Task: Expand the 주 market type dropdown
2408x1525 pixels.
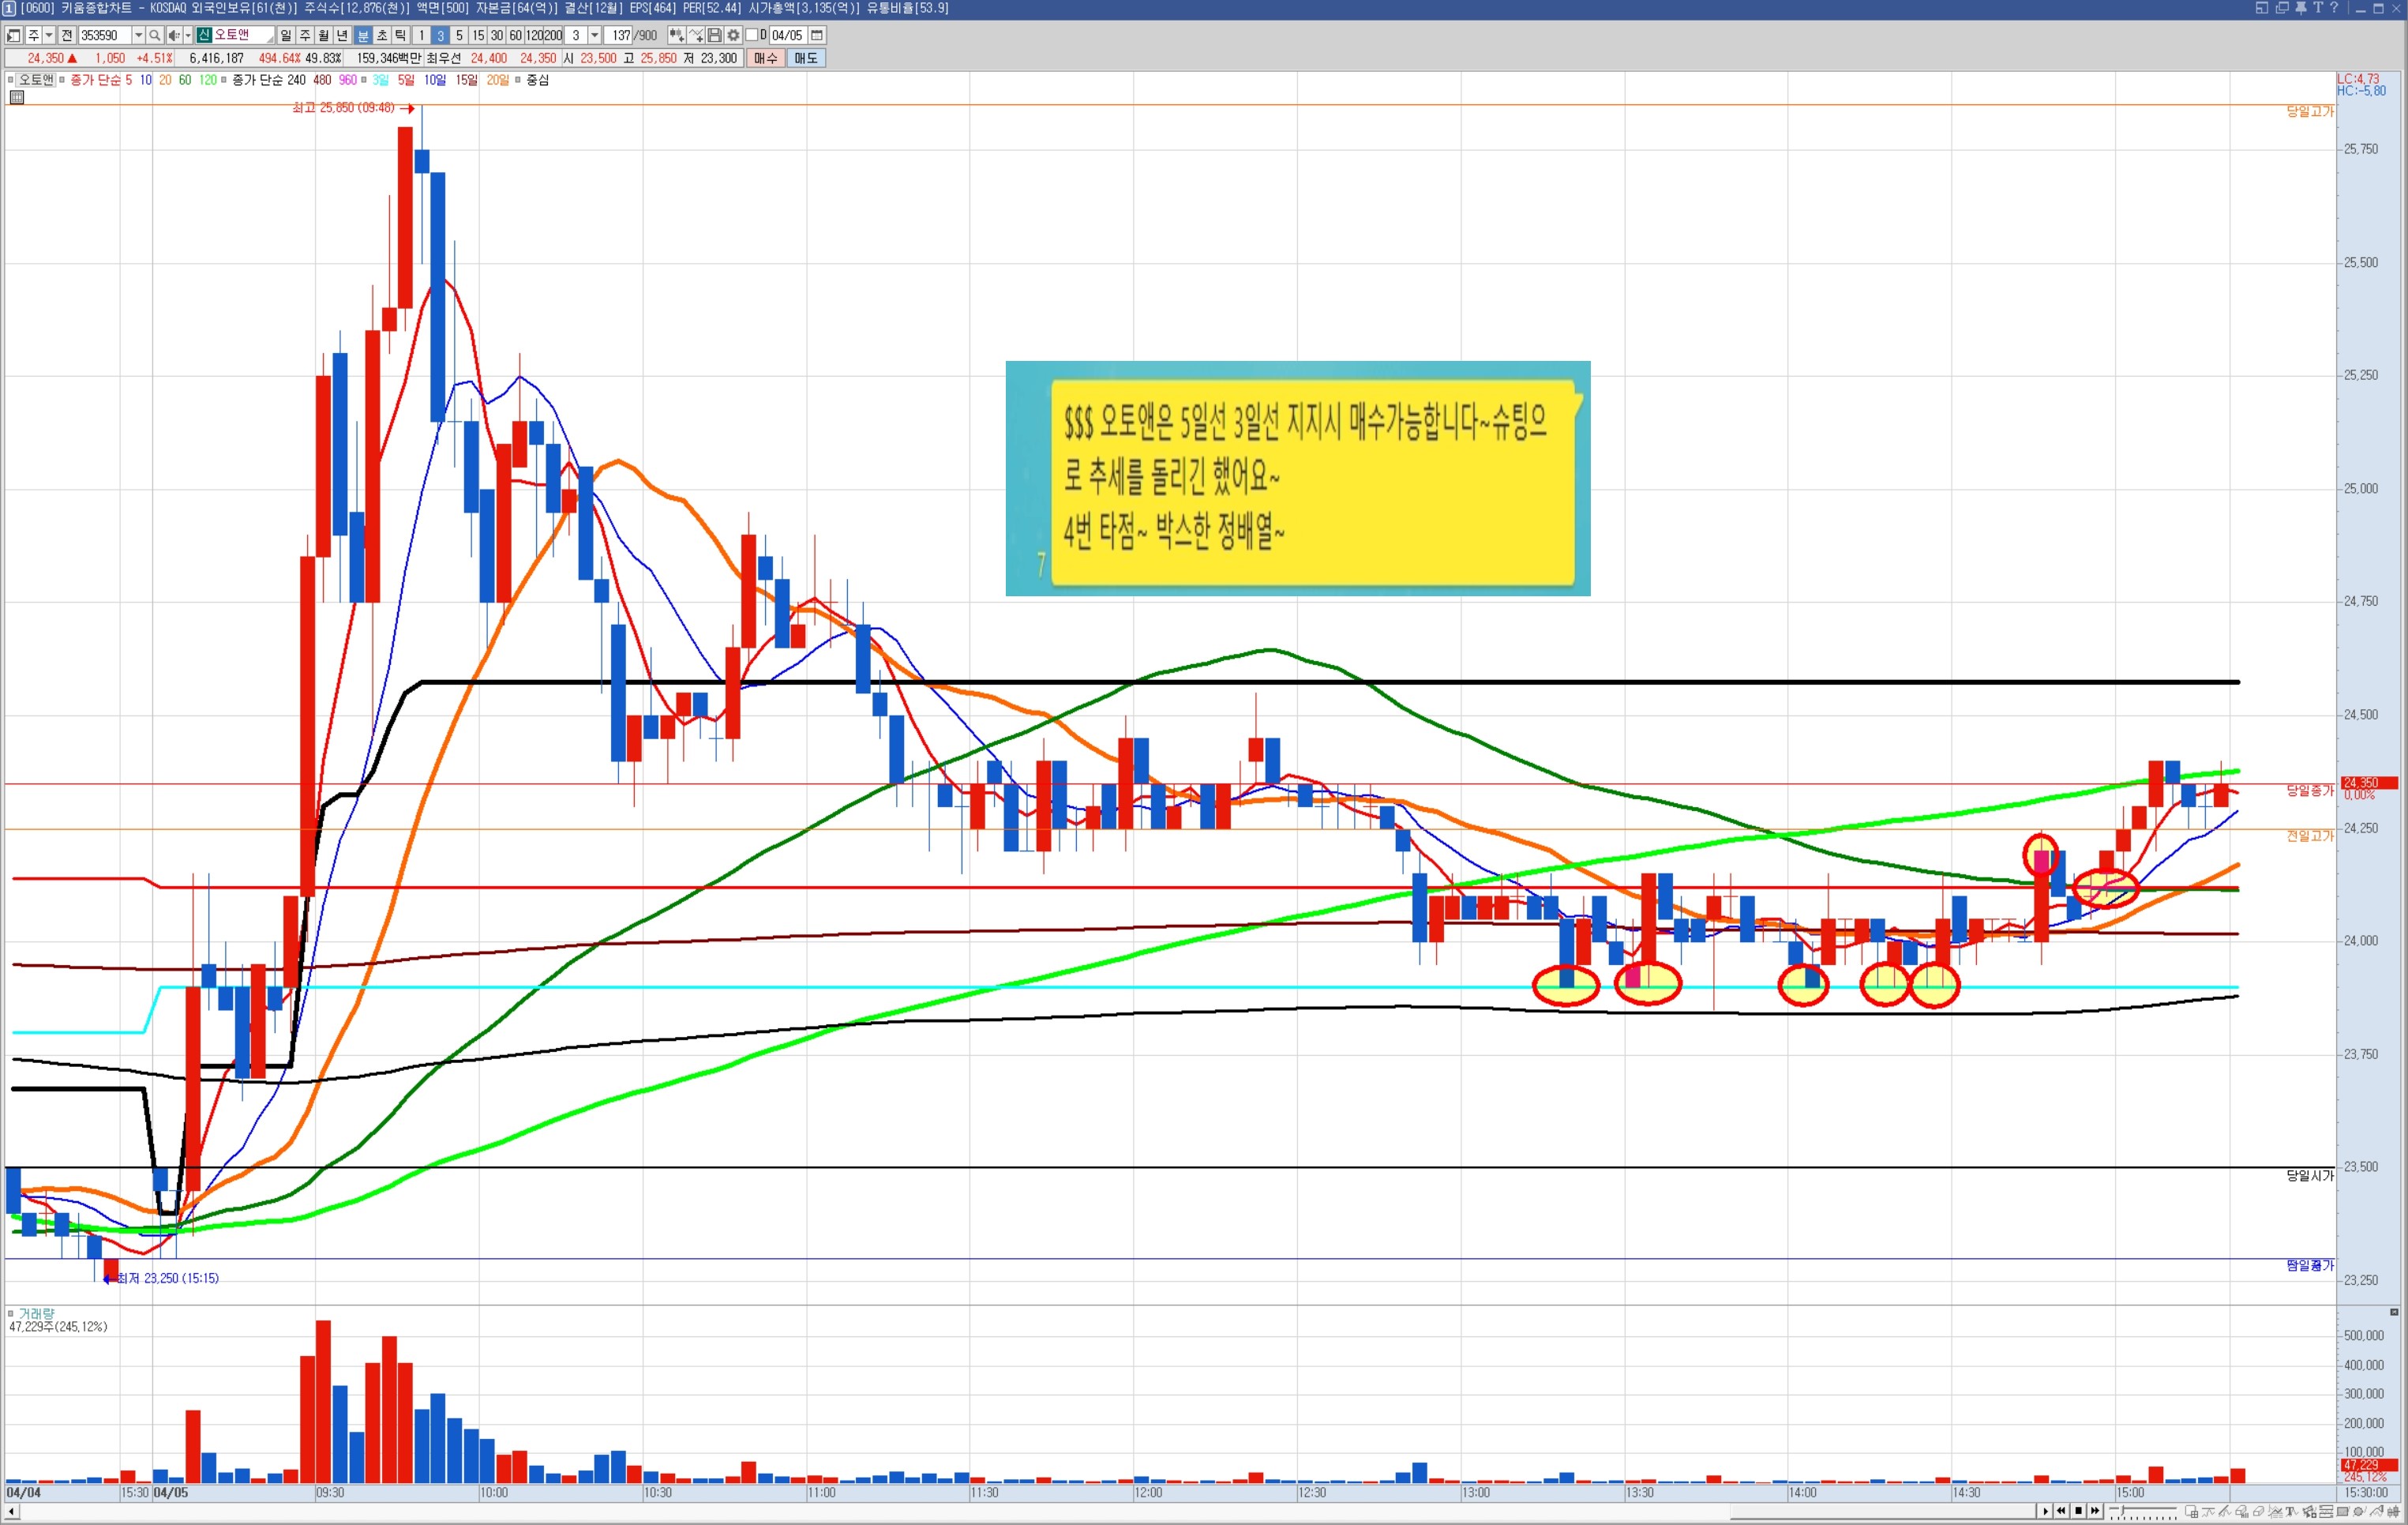Action: coord(48,35)
